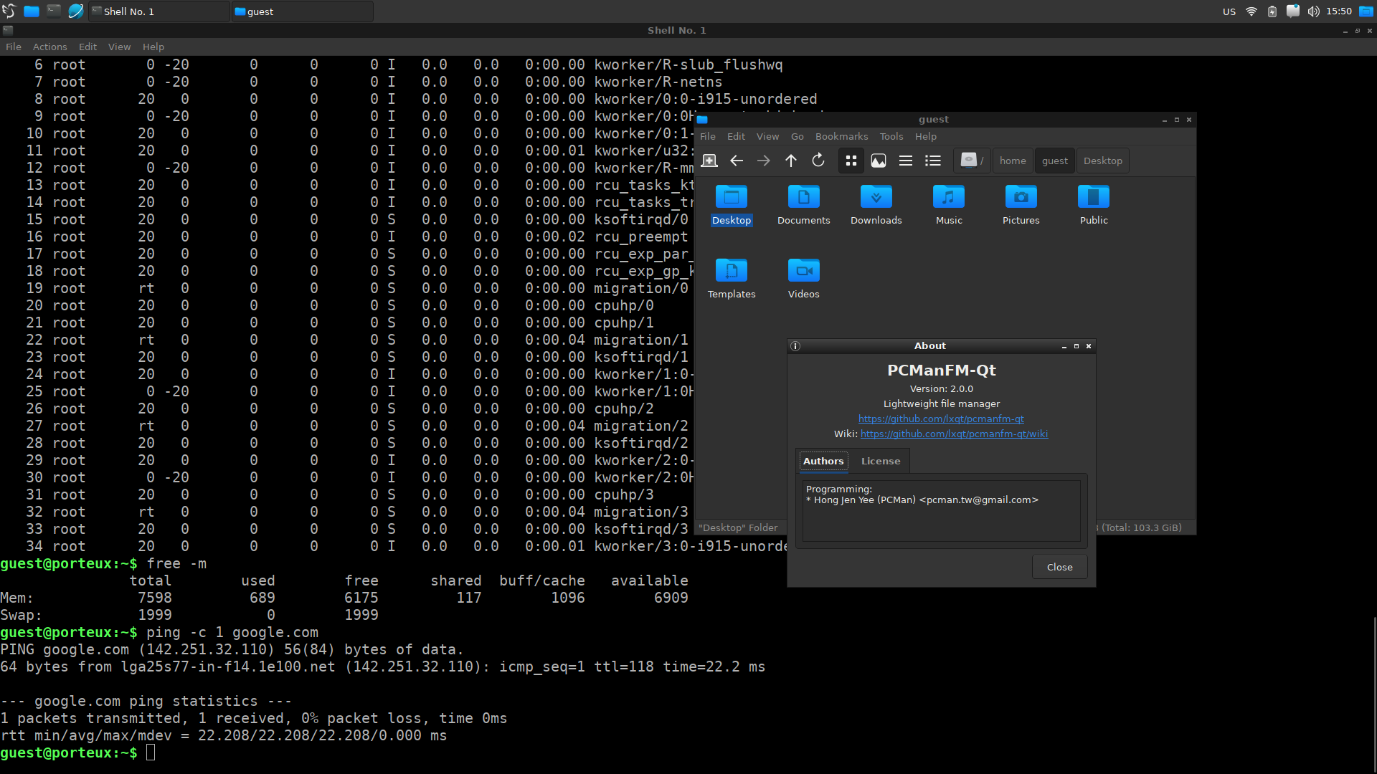The height and width of the screenshot is (774, 1377).
Task: Launch file manager from panel quick launcher
Action: point(32,11)
